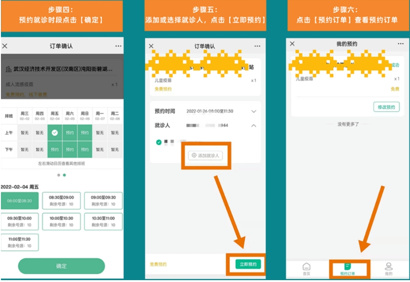Choose 预约 for Friday 周五 afternoon
Image resolution: width=410 pixels, height=282 pixels.
click(54, 149)
